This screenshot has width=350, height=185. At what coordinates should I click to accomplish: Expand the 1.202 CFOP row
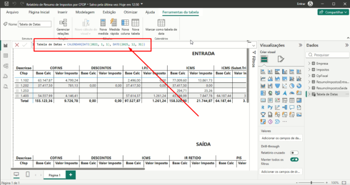[x=17, y=86]
